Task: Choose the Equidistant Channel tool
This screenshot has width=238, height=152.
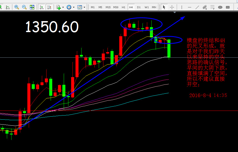Action: [205, 7]
